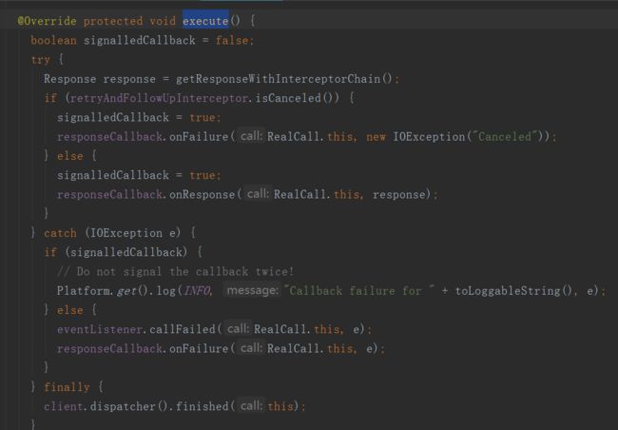Image resolution: width=618 pixels, height=430 pixels.
Task: Select the getResponseWithInterceptorChain() call
Action: coord(284,79)
